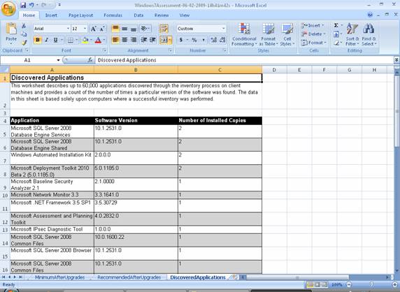Copy the selected cells
Screen dimensions: 400x292
pos(24,34)
